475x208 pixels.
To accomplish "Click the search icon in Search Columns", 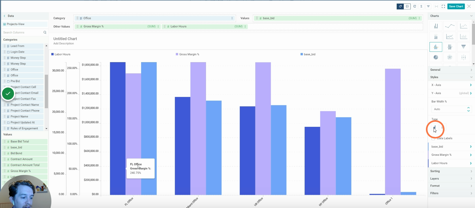I will pos(45,32).
